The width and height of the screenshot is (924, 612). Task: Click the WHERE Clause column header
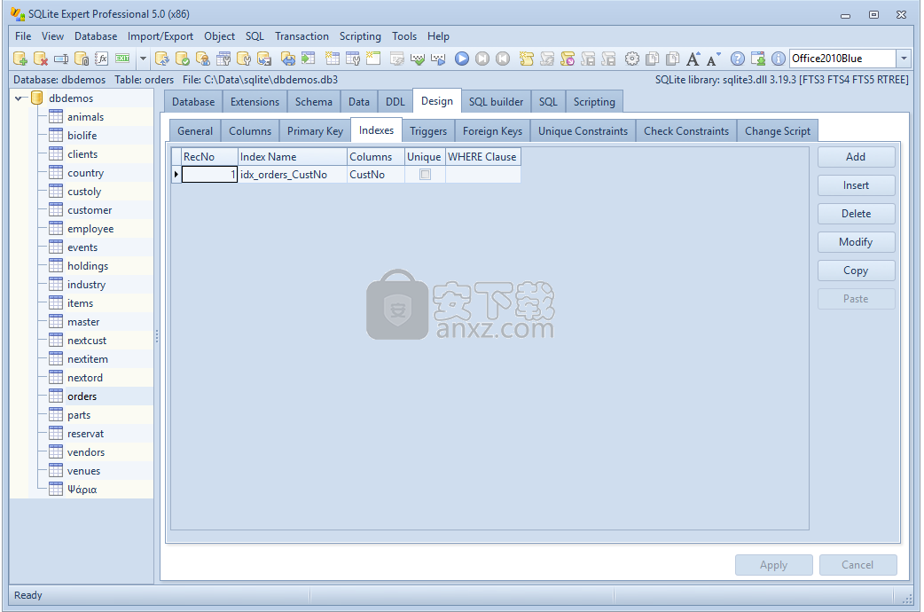pos(482,157)
